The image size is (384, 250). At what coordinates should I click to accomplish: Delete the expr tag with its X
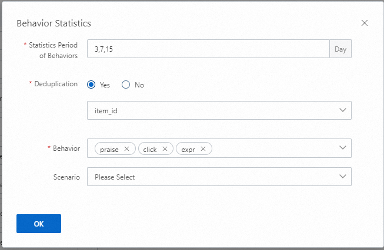203,149
